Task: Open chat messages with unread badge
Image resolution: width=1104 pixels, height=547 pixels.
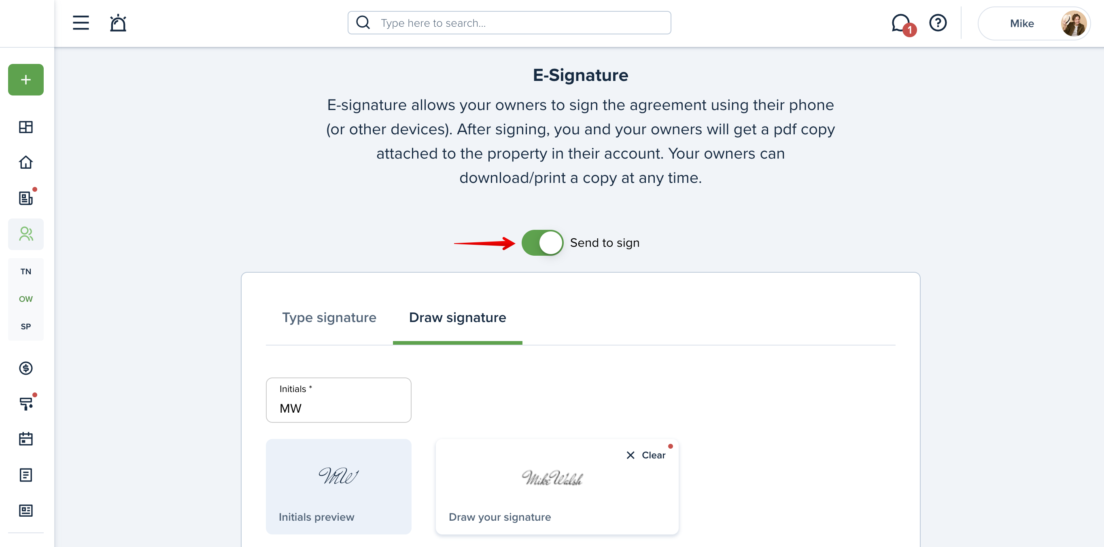Action: click(x=902, y=23)
